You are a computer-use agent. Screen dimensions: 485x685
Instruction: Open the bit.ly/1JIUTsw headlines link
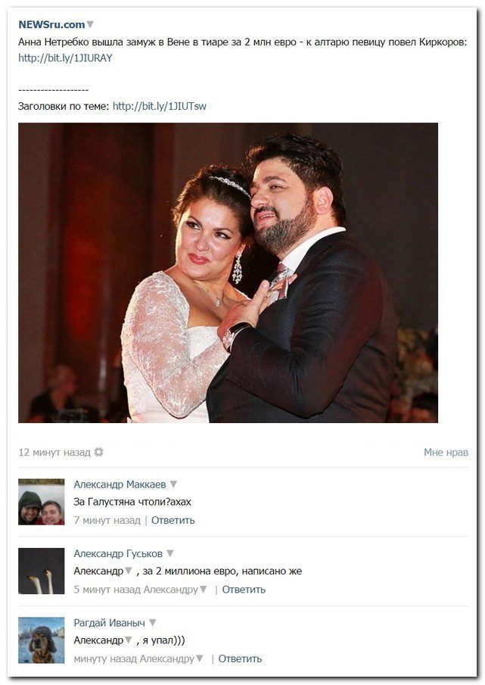(x=160, y=106)
